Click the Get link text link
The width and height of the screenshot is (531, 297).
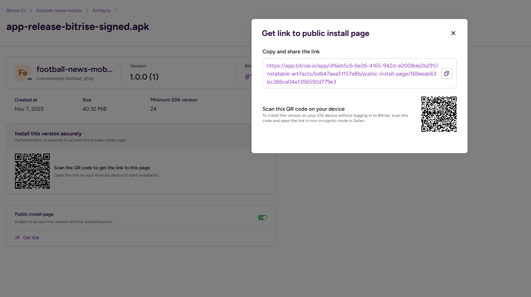[31, 238]
